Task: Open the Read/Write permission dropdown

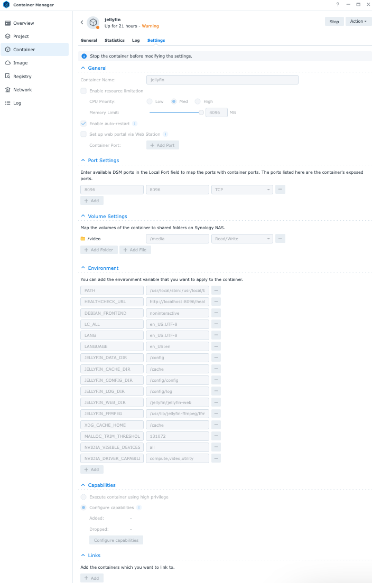Action: 242,239
